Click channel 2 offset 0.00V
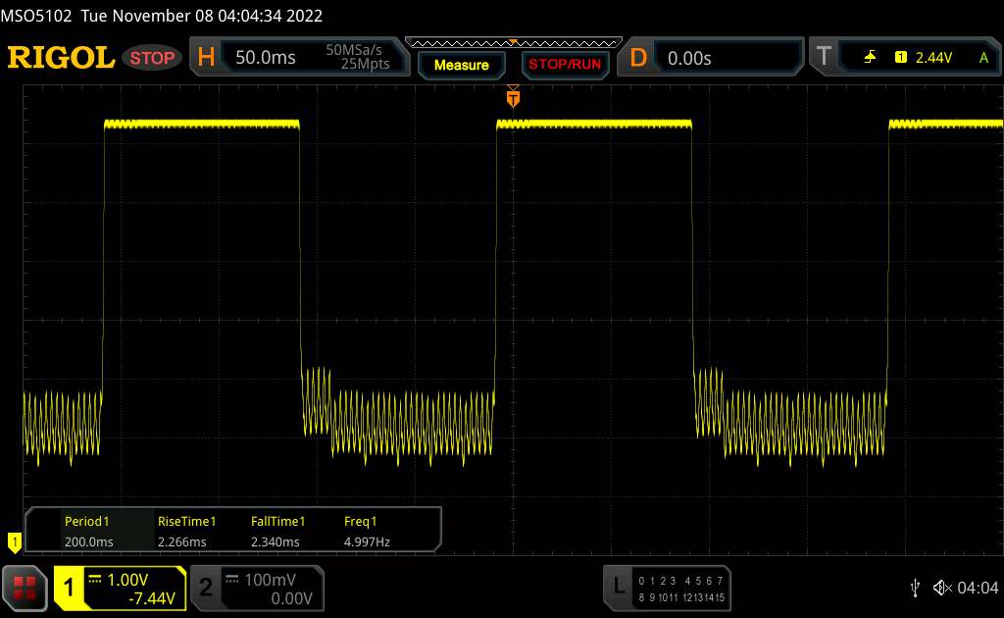 [291, 598]
